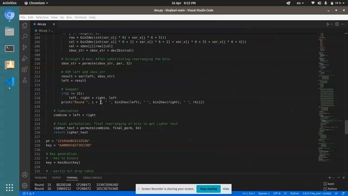
Task: Open errors and warnings status item
Action: [28, 194]
